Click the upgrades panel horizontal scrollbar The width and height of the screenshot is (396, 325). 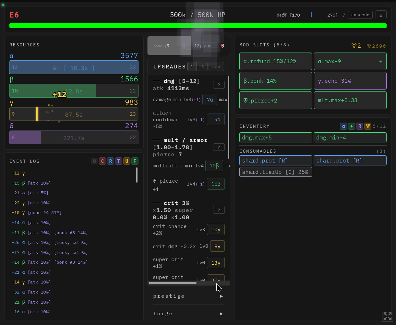click(x=173, y=283)
